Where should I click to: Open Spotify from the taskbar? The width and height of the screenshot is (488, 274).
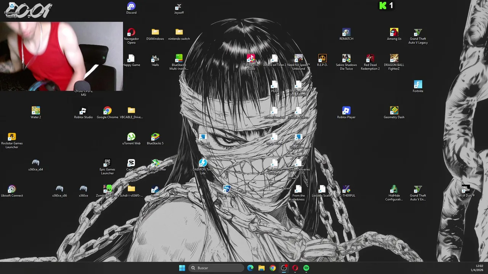[x=306, y=268]
